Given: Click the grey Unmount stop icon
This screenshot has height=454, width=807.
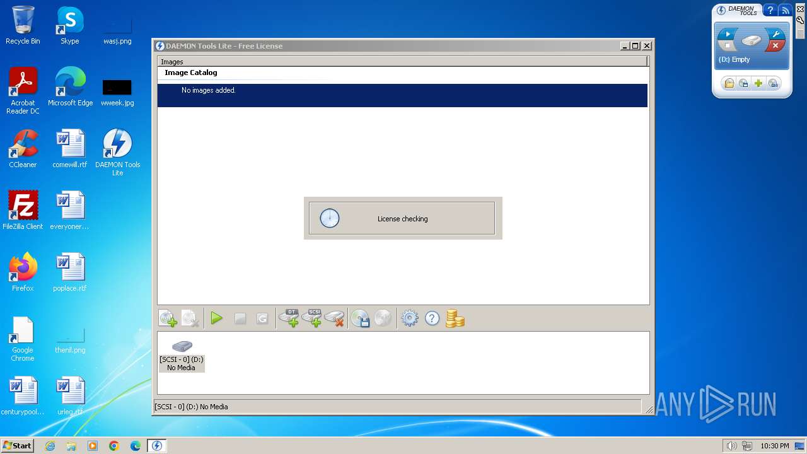Looking at the screenshot, I should click(240, 319).
